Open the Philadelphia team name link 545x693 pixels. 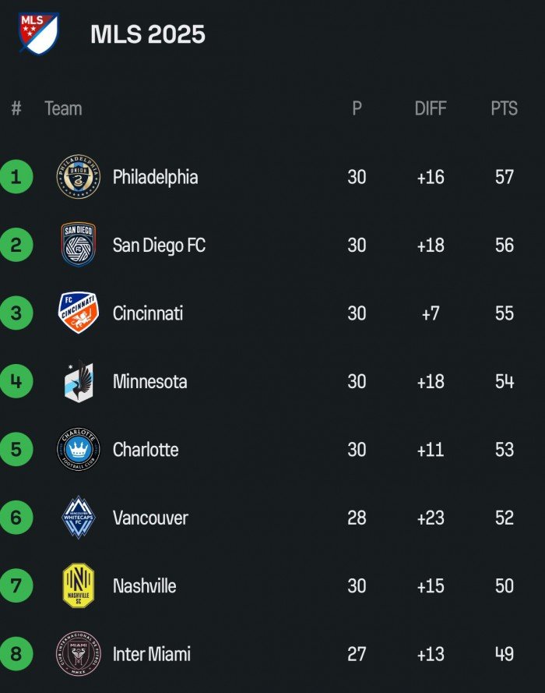pyautogui.click(x=155, y=177)
